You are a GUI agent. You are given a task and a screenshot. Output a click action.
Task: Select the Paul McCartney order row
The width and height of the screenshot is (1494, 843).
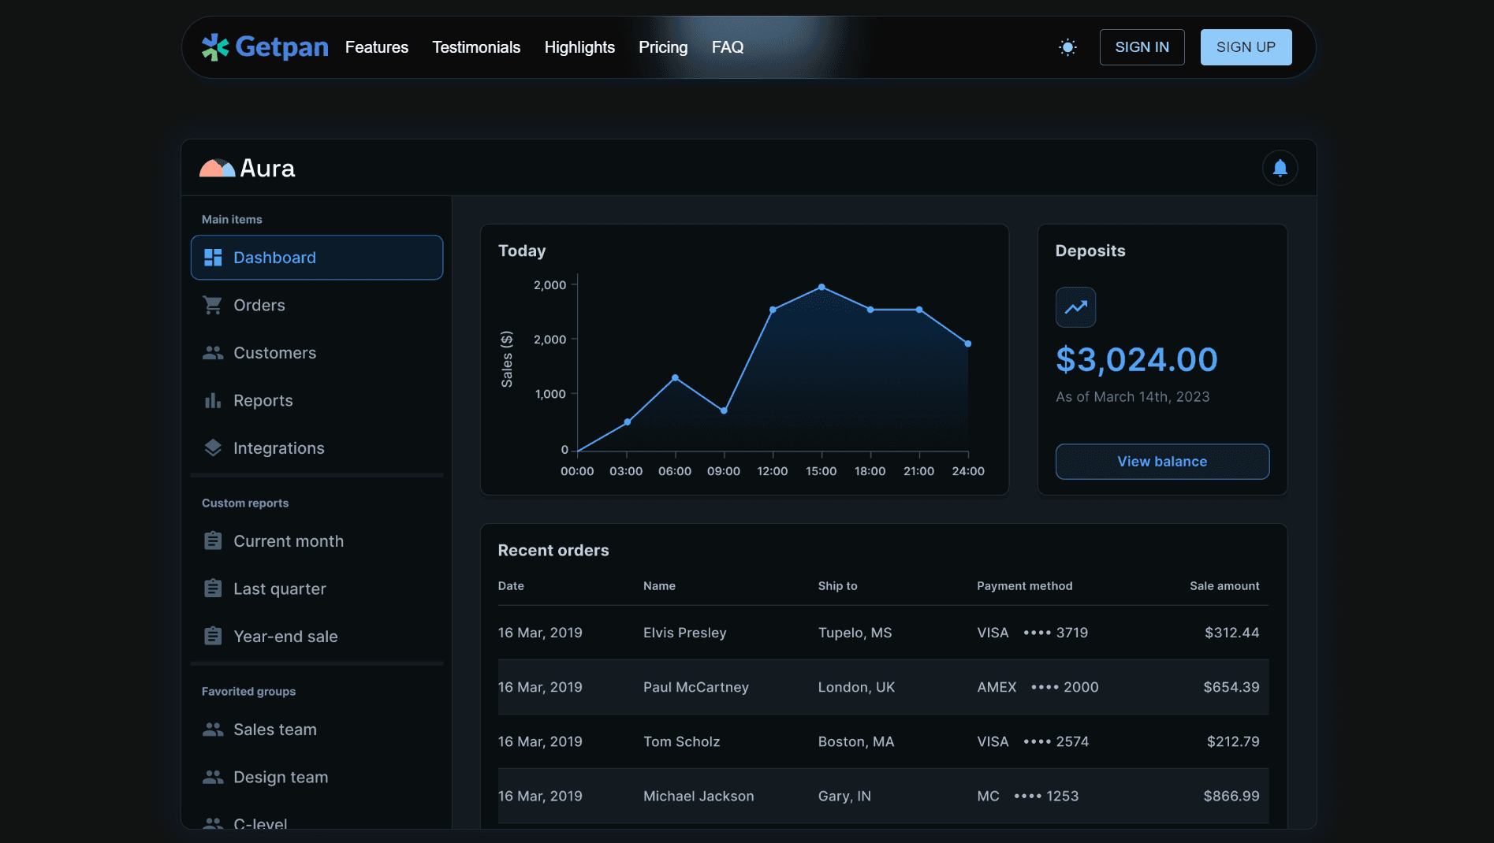coord(882,687)
